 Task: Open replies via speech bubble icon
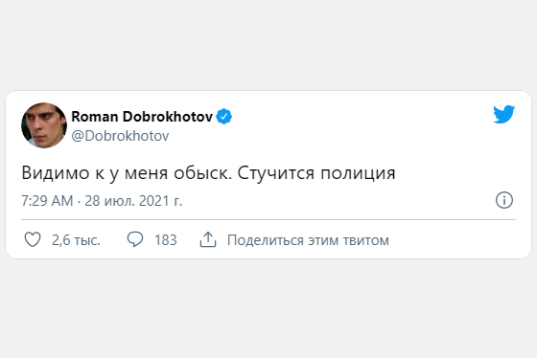[x=135, y=239]
